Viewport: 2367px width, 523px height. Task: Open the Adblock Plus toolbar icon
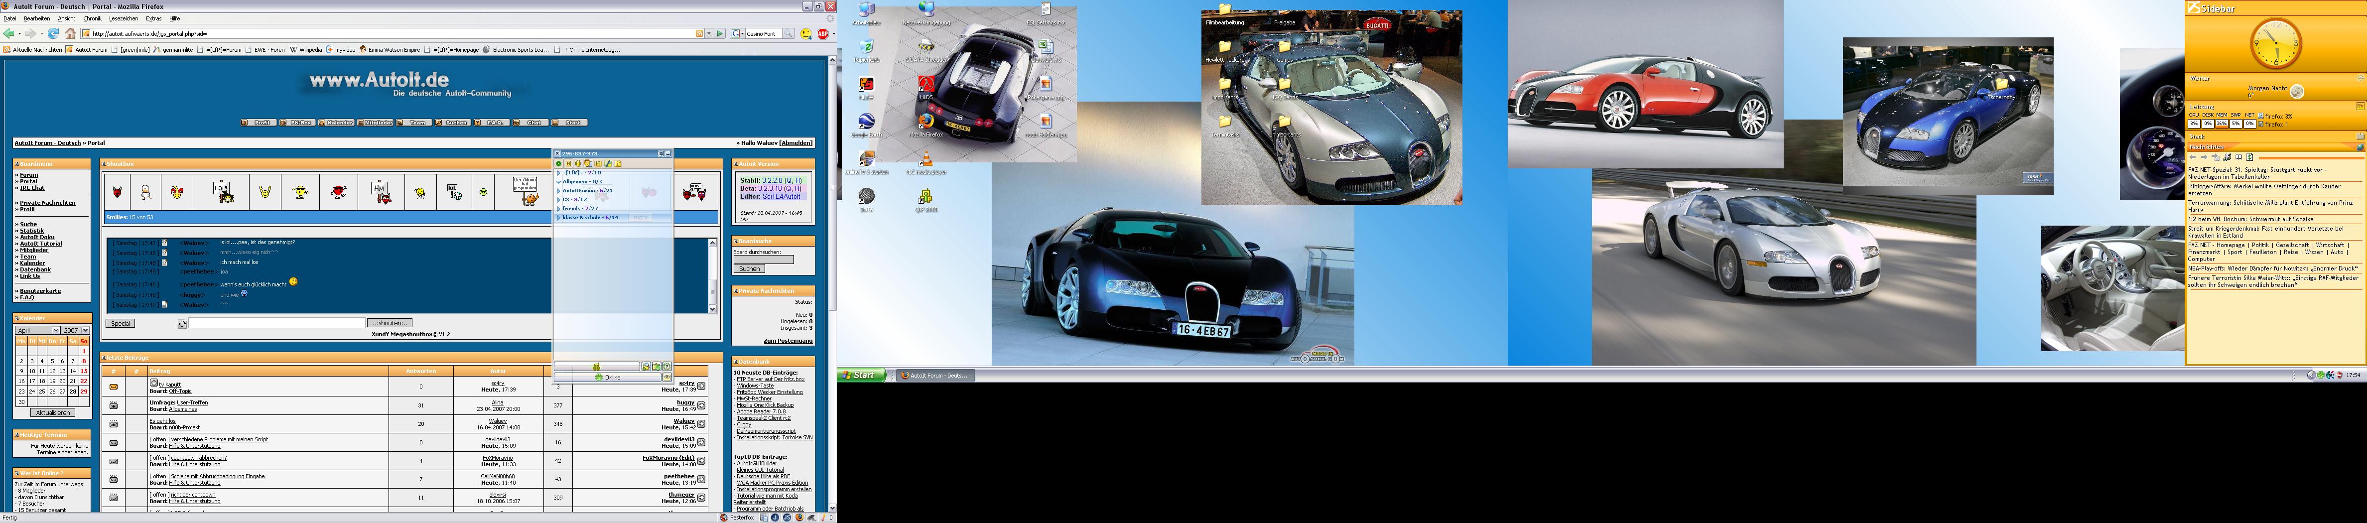[x=823, y=34]
